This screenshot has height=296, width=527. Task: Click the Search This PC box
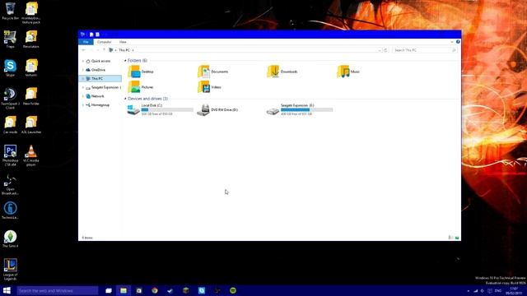(x=425, y=50)
